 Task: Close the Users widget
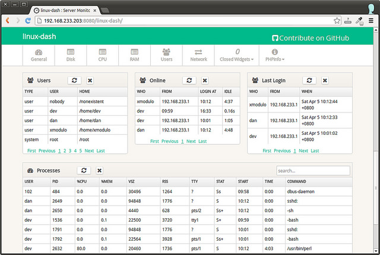(90, 80)
